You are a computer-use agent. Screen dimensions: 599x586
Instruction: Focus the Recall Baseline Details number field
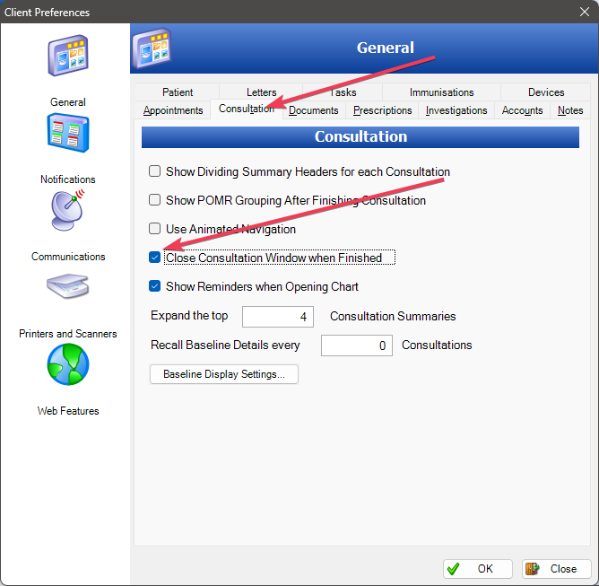(356, 345)
